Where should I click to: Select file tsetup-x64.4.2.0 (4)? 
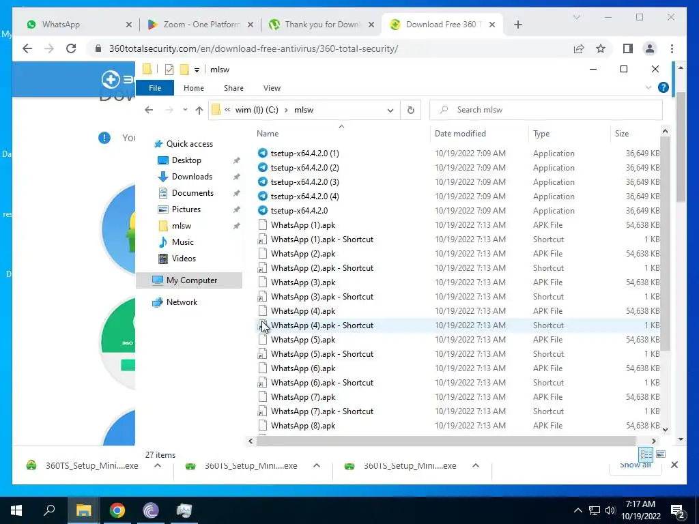[x=304, y=196]
